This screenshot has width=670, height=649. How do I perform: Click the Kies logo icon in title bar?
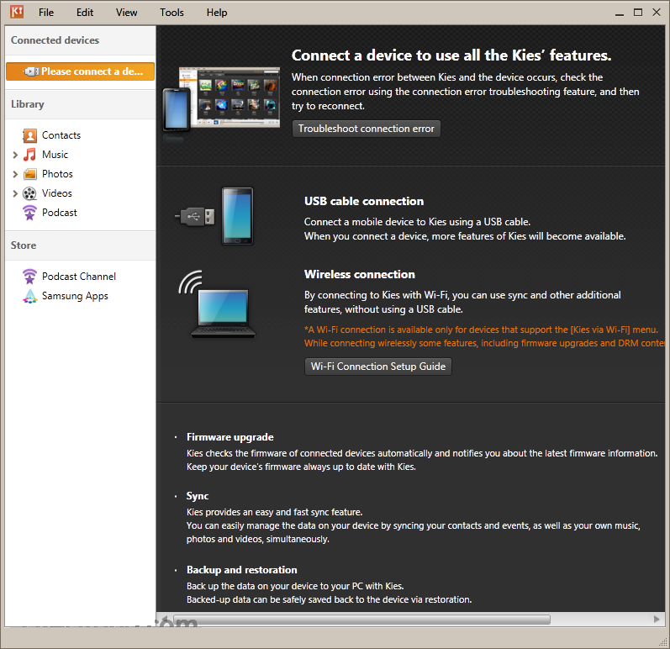coord(17,12)
